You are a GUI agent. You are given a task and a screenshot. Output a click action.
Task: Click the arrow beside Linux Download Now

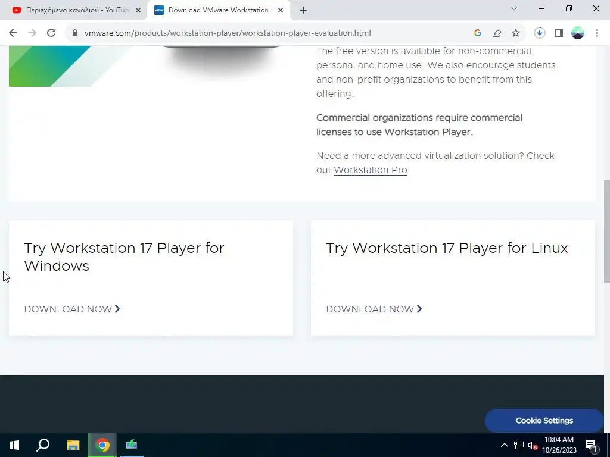click(419, 309)
